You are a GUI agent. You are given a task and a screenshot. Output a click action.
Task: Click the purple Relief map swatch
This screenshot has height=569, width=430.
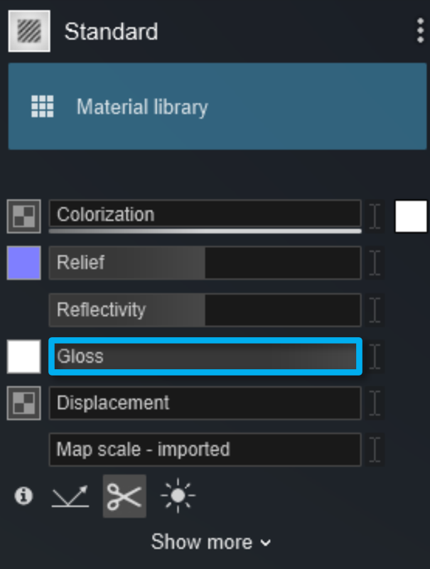point(24,262)
